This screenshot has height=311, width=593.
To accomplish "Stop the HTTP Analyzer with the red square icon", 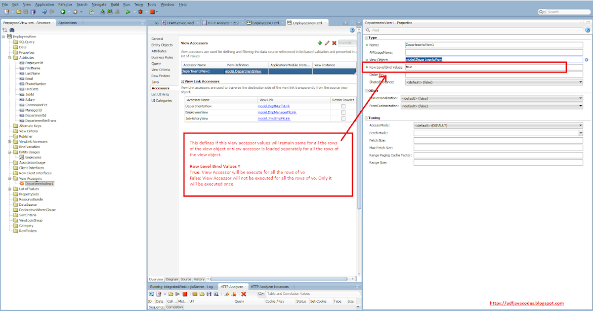I will [x=184, y=294].
